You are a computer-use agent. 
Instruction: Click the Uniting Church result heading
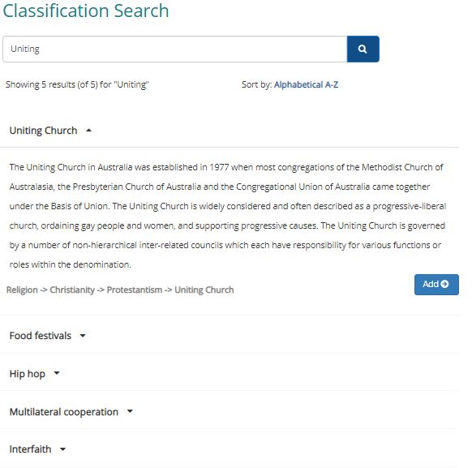pos(43,131)
